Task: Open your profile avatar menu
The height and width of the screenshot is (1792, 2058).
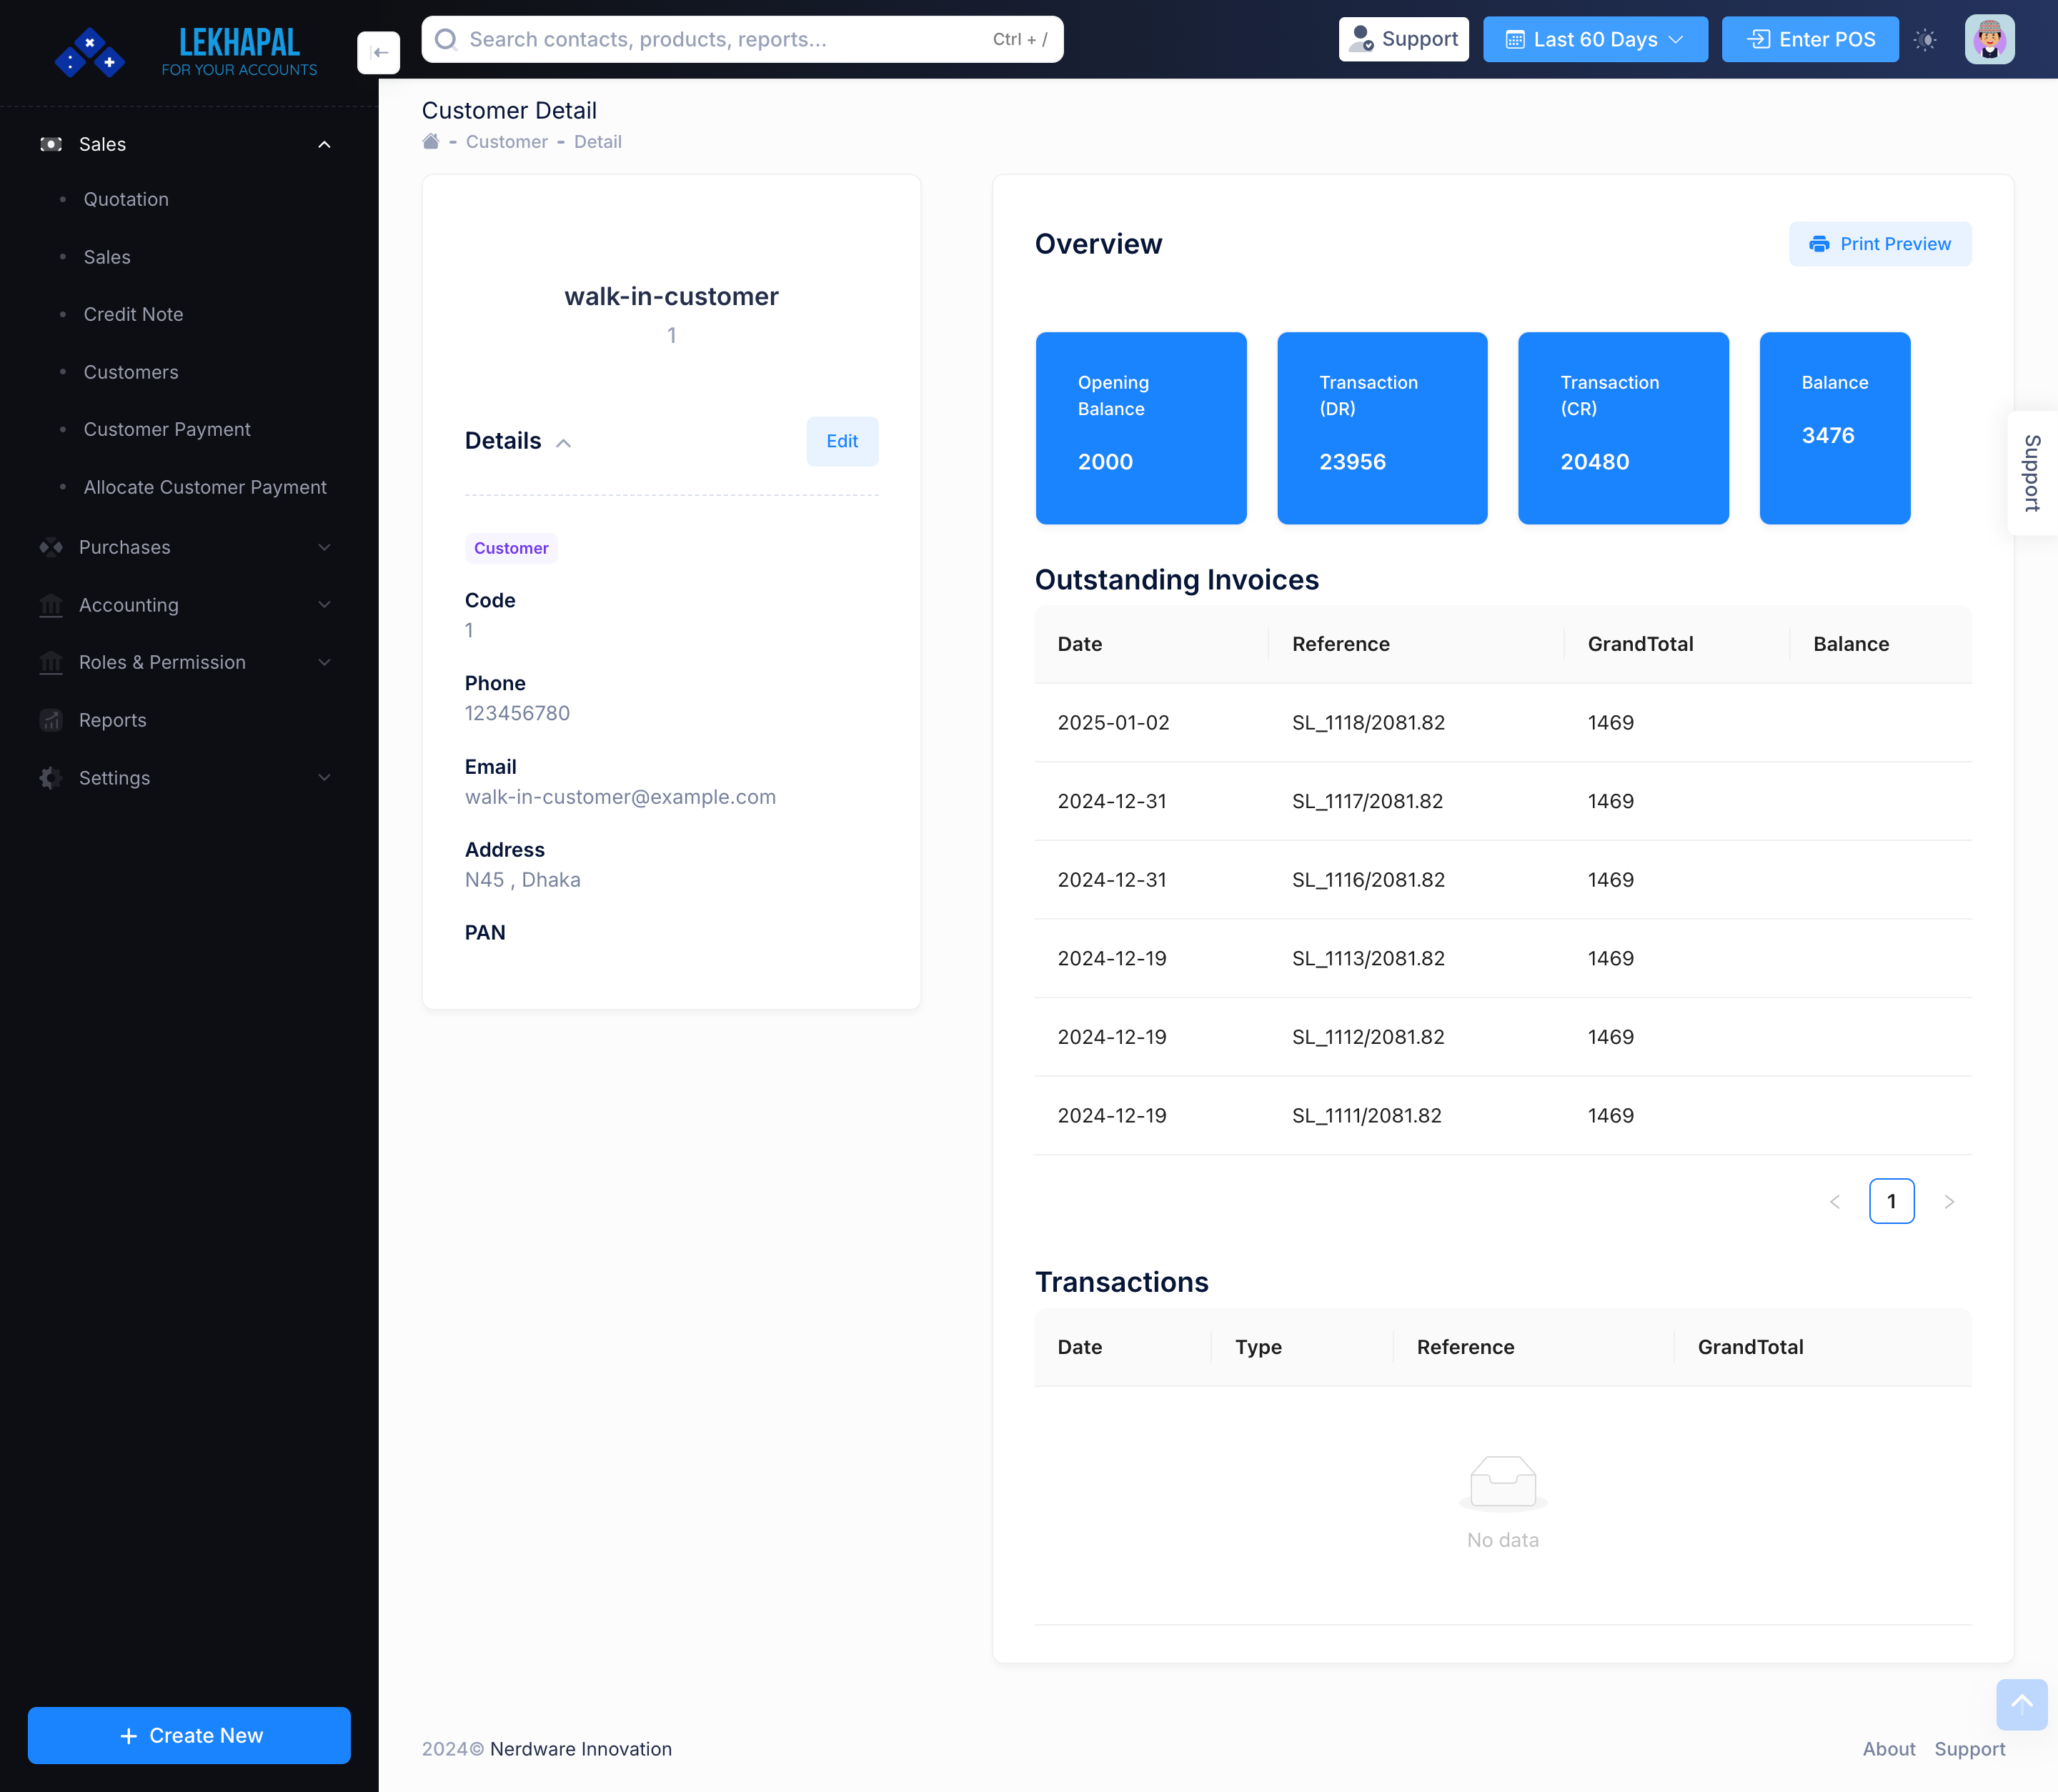Action: [1989, 40]
